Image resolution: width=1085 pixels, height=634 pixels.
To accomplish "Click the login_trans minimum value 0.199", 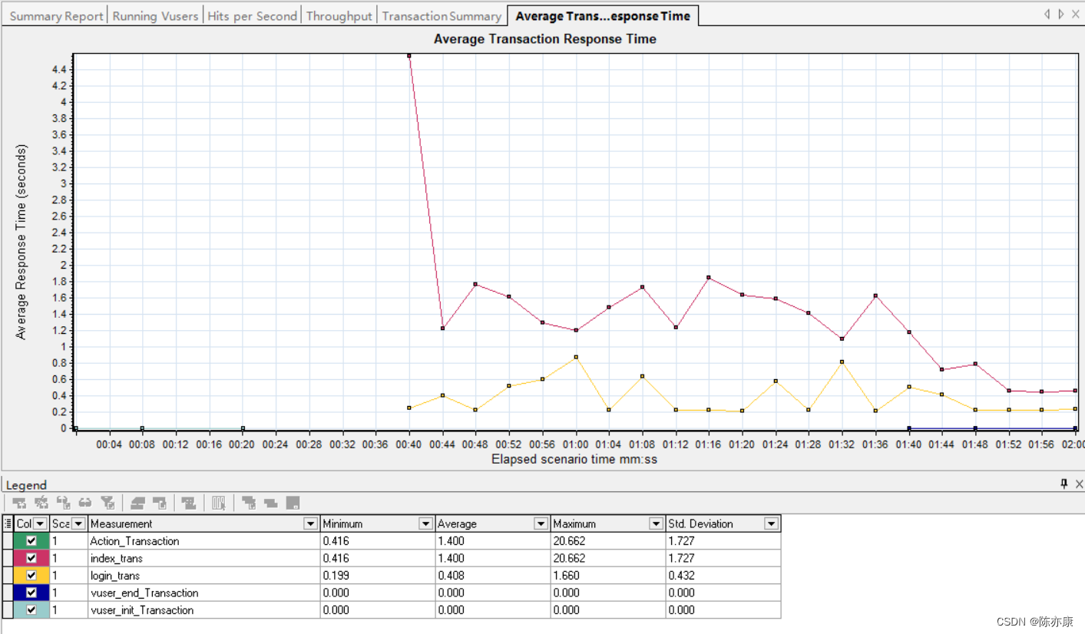I will point(336,576).
